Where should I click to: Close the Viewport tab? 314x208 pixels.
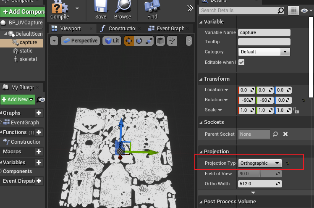click(x=91, y=29)
